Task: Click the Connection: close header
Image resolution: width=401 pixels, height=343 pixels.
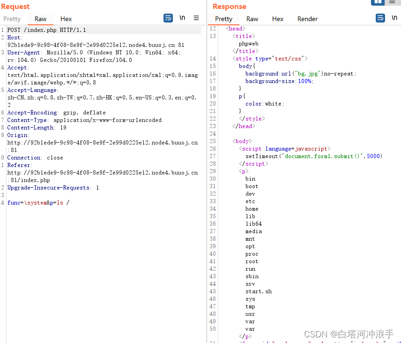Action: point(35,158)
